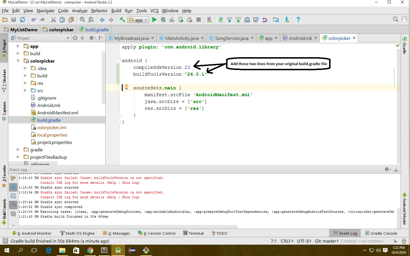Screen dimensions: 410x256
Task: Open Event Log settings wrench icon
Action: [x=13, y=178]
